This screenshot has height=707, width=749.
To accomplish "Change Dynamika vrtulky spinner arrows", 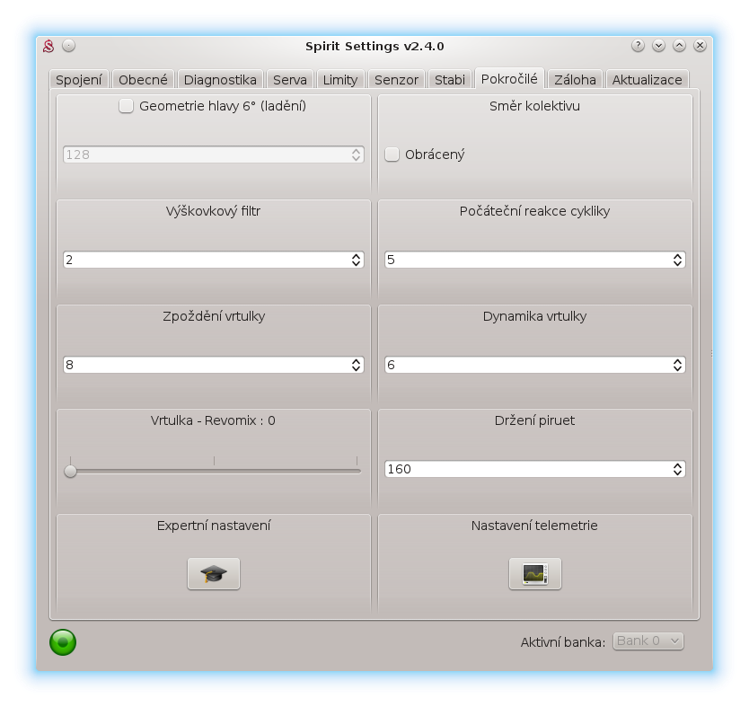I will pyautogui.click(x=677, y=365).
